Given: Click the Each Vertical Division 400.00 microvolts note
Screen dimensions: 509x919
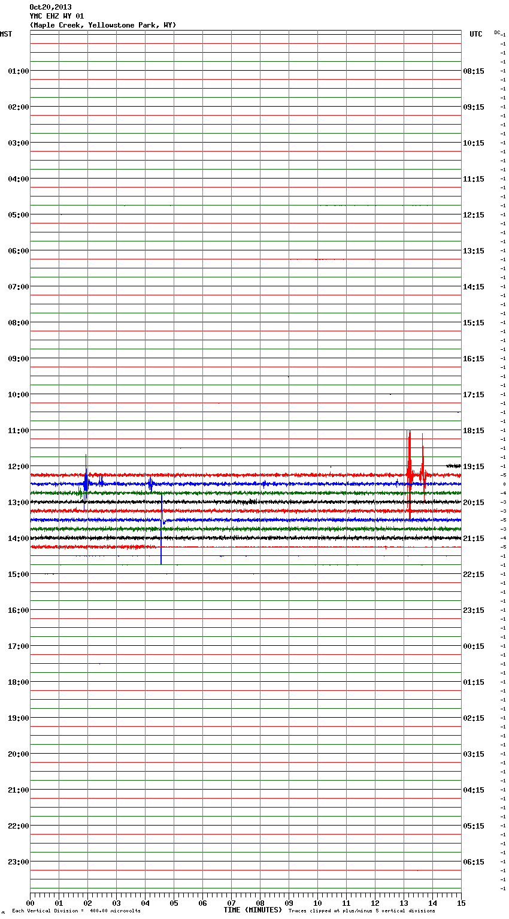Looking at the screenshot, I should 76,911.
